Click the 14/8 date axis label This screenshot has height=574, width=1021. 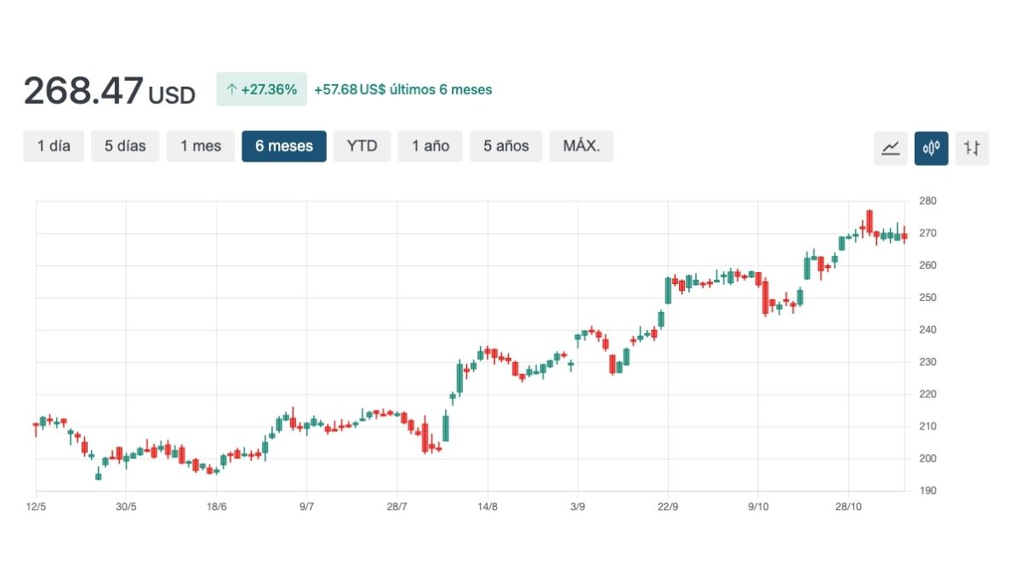tap(487, 507)
